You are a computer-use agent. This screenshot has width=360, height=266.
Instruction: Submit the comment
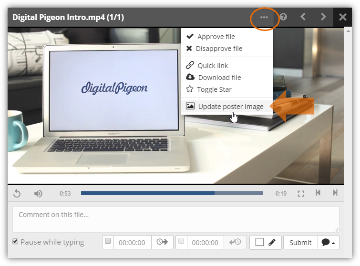point(300,242)
